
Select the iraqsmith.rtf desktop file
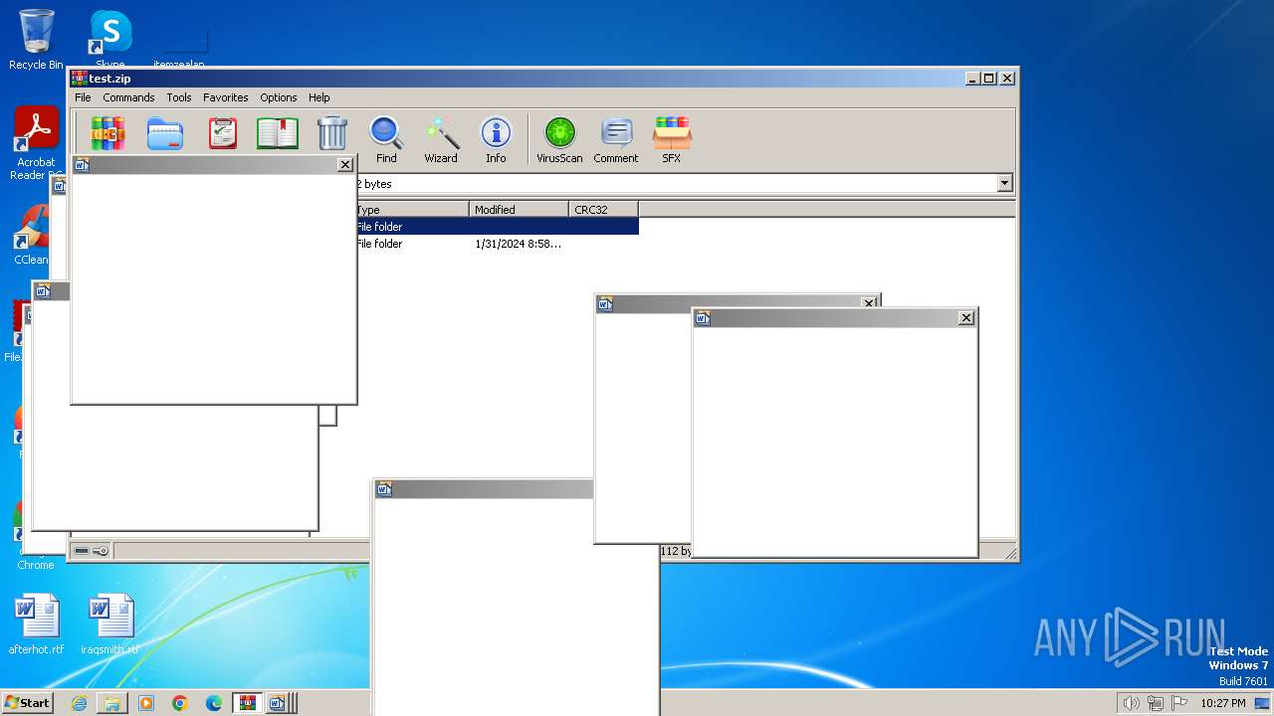click(x=109, y=625)
